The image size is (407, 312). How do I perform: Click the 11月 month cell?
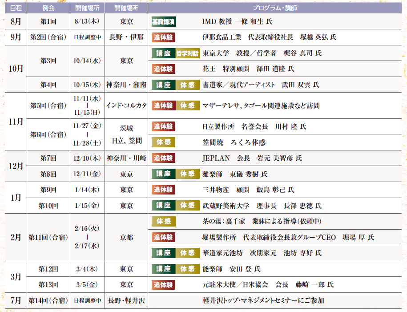coord(16,122)
